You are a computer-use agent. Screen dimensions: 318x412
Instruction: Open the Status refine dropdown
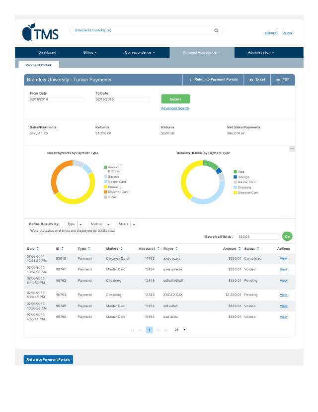pyautogui.click(x=127, y=224)
